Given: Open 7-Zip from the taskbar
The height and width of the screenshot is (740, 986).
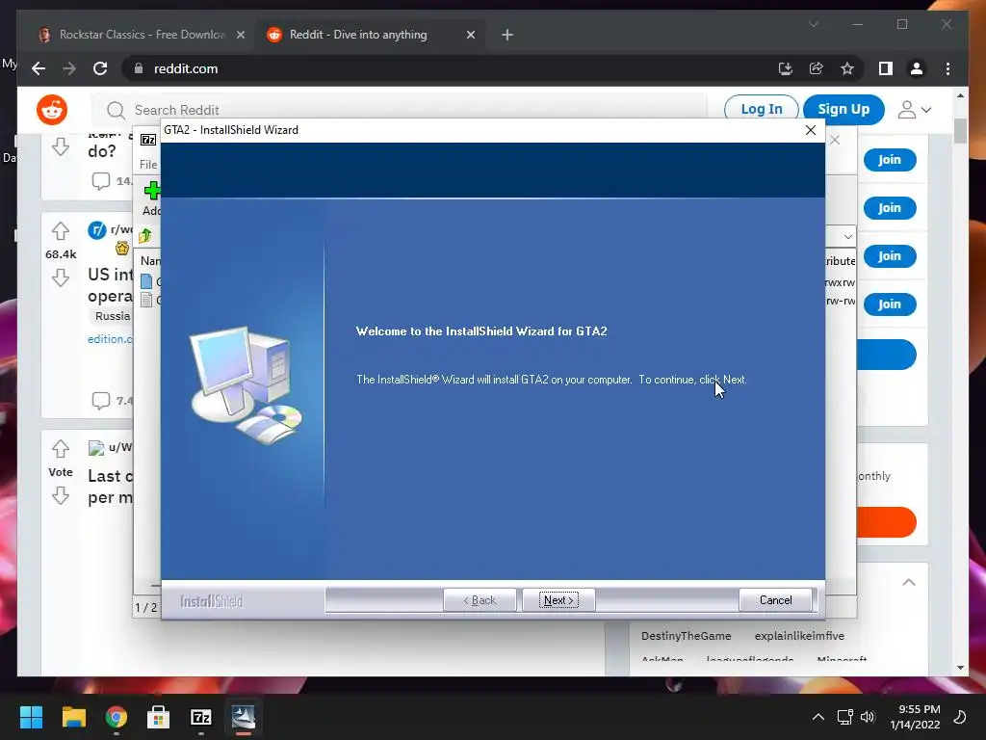Looking at the screenshot, I should [201, 717].
